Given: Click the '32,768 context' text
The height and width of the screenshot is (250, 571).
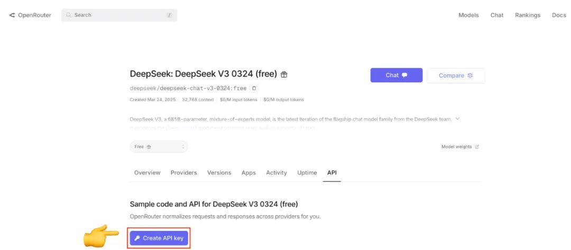Looking at the screenshot, I should click(x=198, y=100).
